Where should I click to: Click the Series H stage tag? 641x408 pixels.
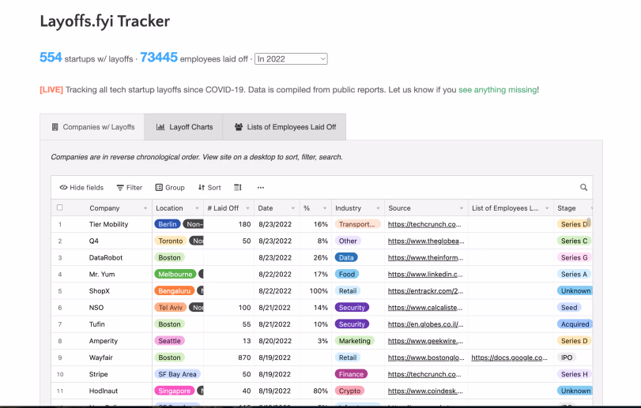pyautogui.click(x=574, y=374)
